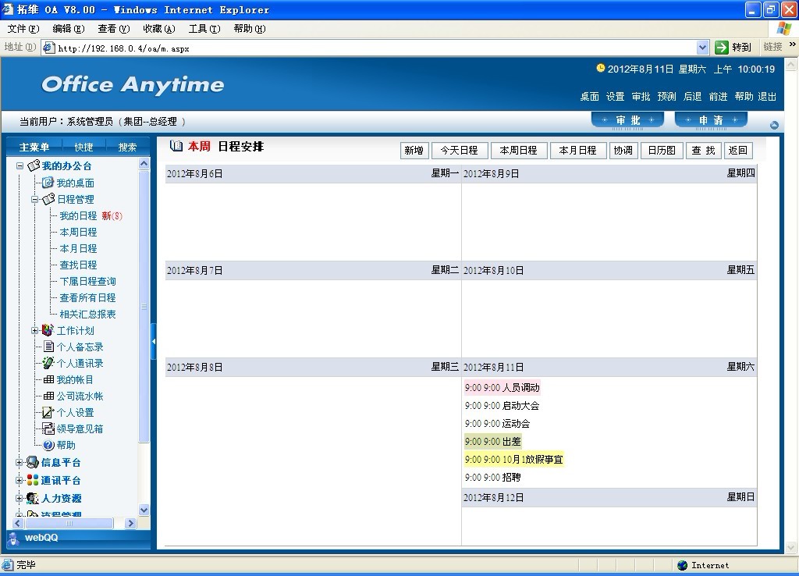Expand the 工作计划 tree node

(34, 330)
